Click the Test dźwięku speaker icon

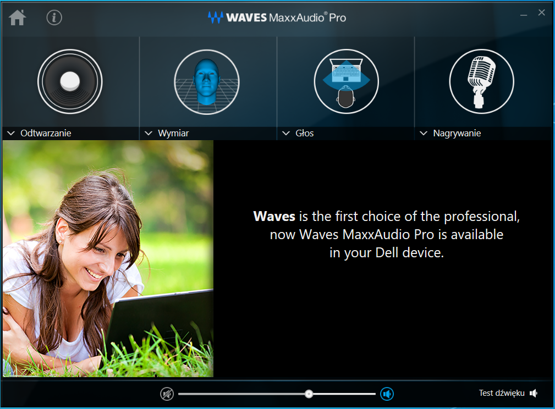(534, 393)
